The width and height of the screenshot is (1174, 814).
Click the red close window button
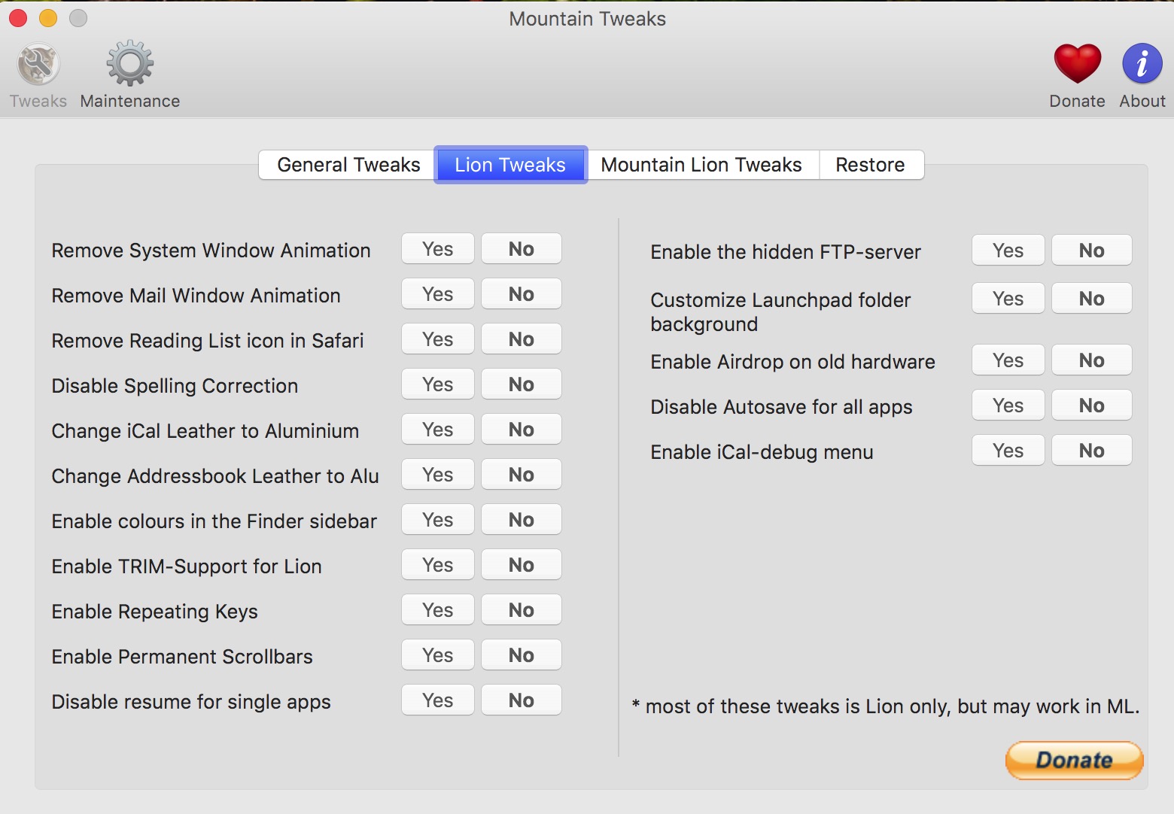(x=18, y=18)
